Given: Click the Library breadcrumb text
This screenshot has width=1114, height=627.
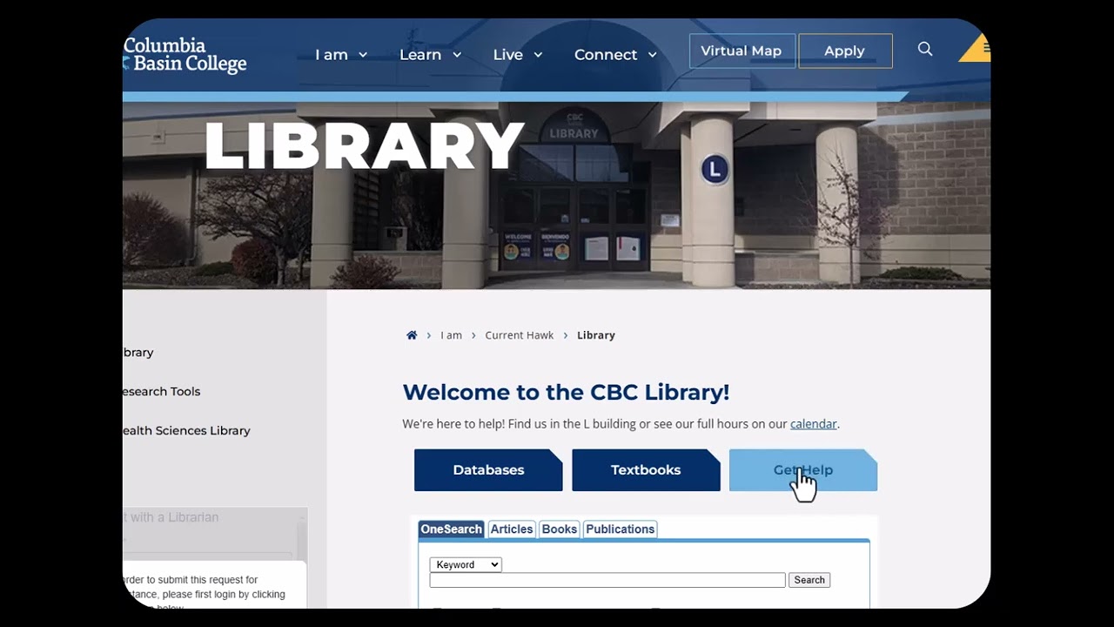Looking at the screenshot, I should pyautogui.click(x=596, y=335).
